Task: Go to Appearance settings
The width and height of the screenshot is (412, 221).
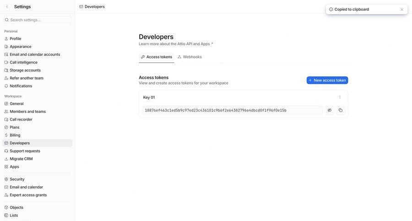Action: (21, 47)
